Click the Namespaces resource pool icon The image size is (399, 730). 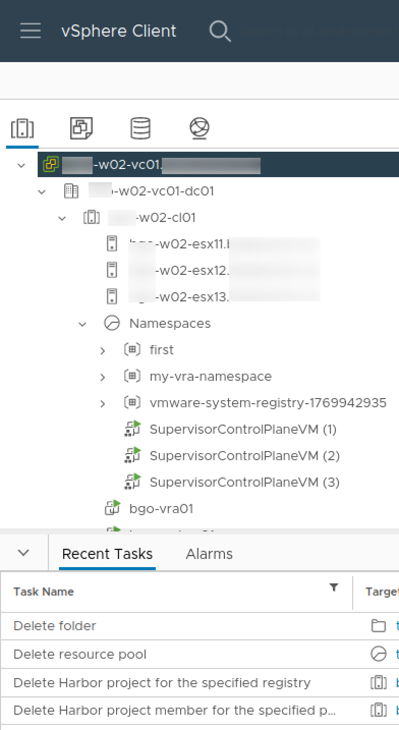click(x=112, y=323)
